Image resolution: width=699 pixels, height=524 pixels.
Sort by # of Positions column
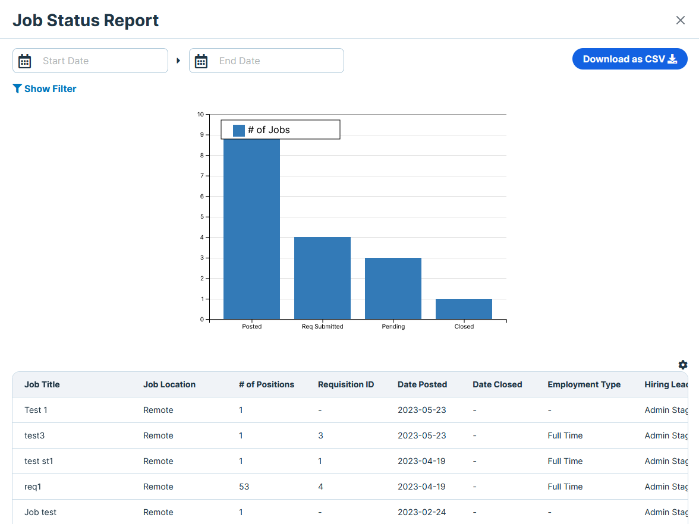click(266, 384)
